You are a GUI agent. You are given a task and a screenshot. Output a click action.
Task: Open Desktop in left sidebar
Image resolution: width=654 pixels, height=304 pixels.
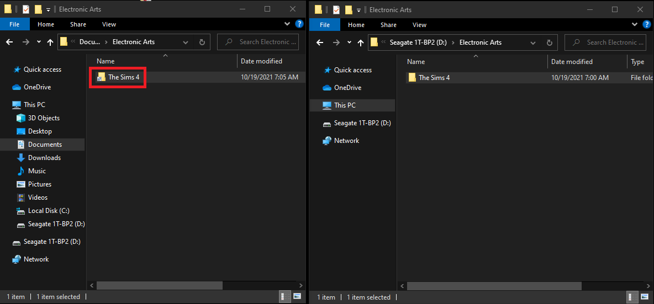[40, 131]
